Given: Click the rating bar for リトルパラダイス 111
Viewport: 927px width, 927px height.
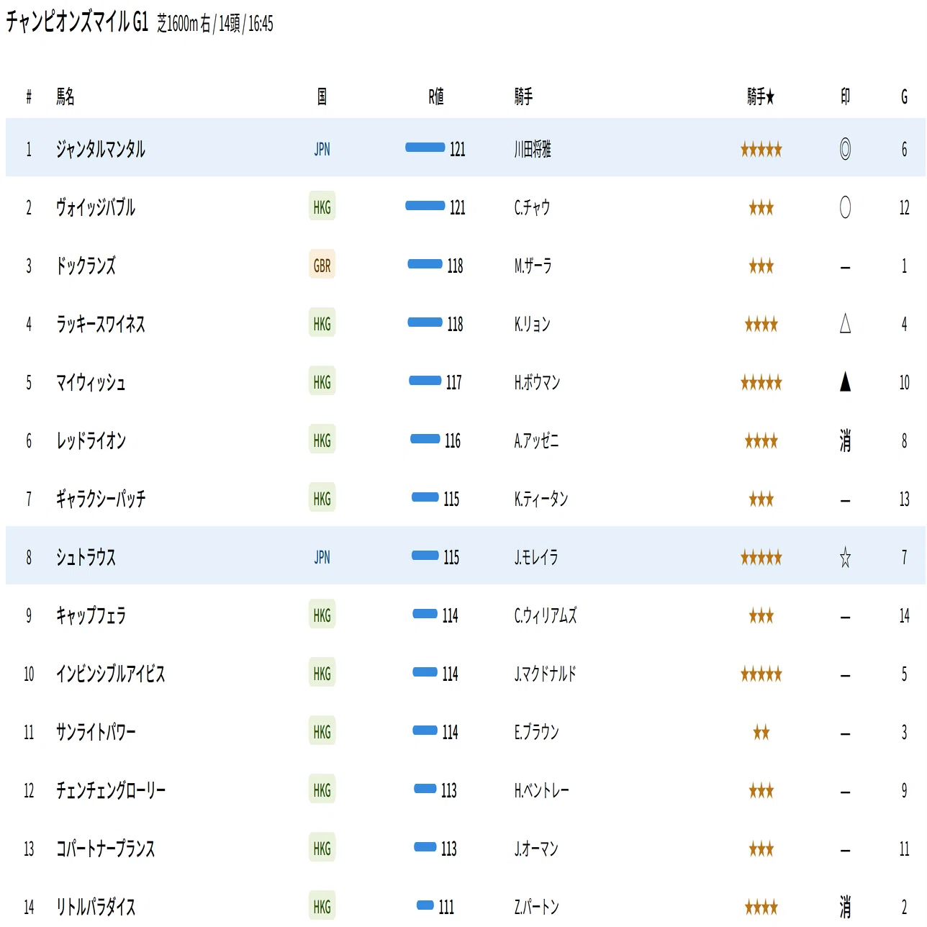Looking at the screenshot, I should (425, 905).
